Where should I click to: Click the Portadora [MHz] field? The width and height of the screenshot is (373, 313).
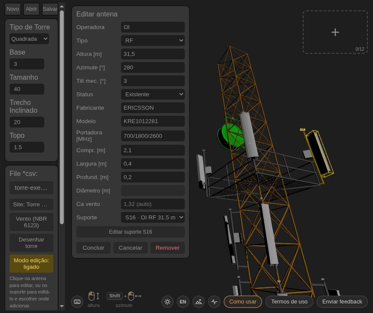tap(153, 136)
